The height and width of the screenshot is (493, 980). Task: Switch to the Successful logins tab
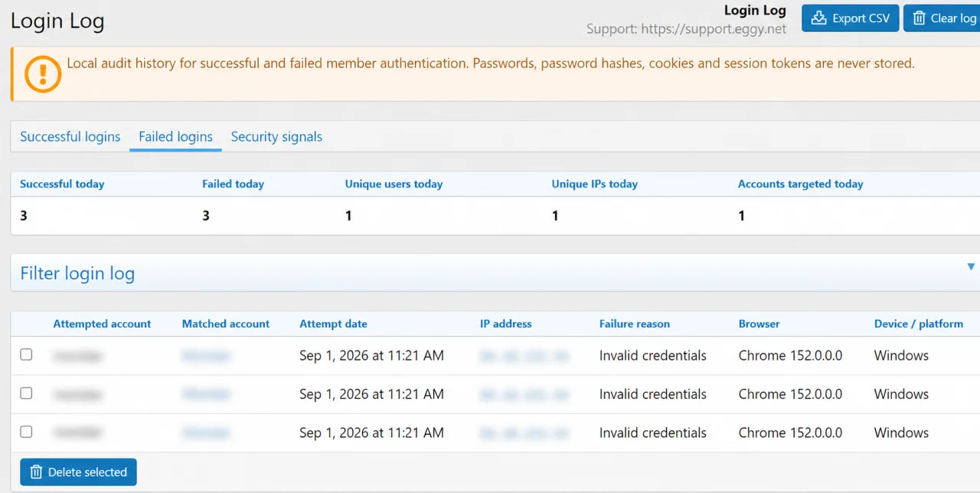tap(70, 137)
